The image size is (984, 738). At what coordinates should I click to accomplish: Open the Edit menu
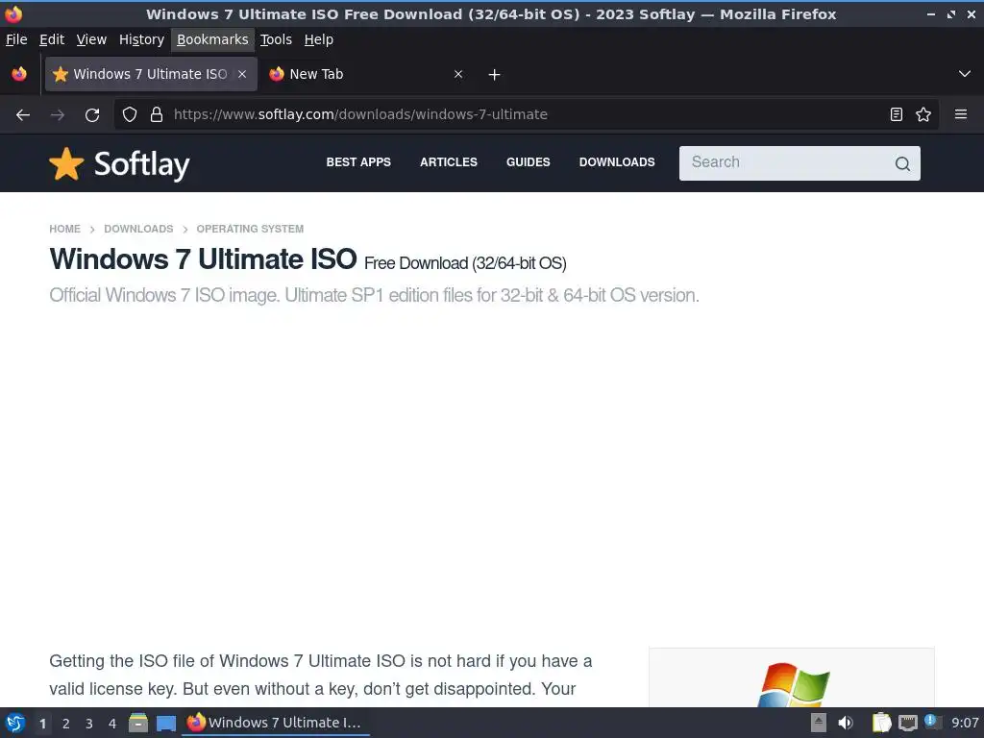[x=52, y=39]
